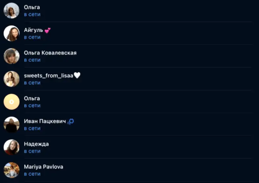
Task: Open the chat with Mariya Pavlova
Action: (43, 166)
